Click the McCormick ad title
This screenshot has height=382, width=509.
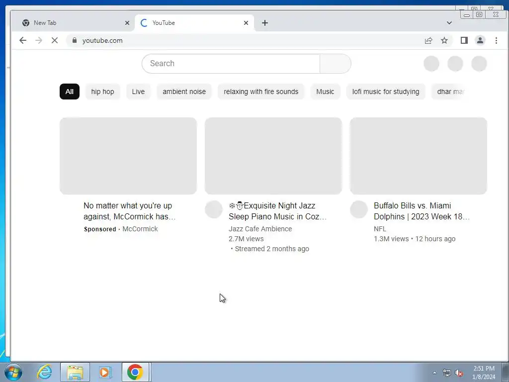130,211
